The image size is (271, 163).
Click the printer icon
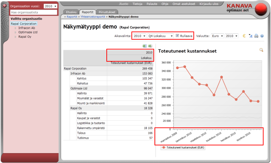256,36
